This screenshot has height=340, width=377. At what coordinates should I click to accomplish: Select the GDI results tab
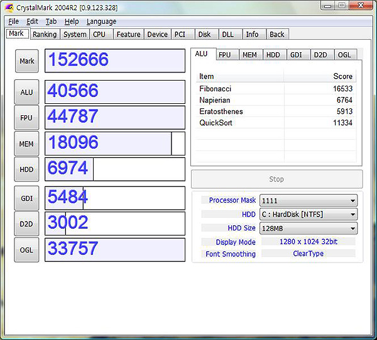pos(298,55)
